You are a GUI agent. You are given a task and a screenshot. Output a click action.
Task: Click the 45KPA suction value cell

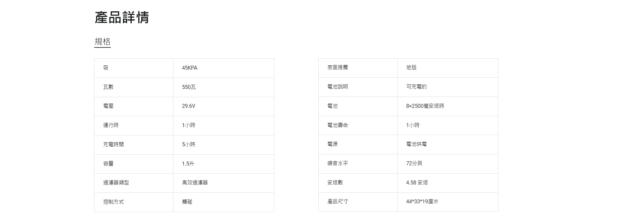[190, 68]
